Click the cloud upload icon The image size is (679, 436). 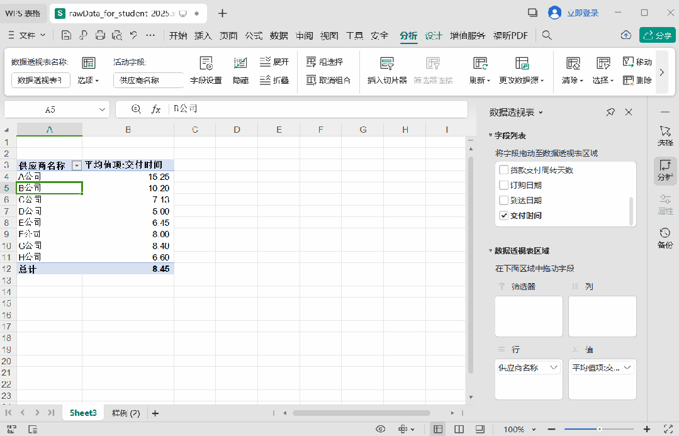626,35
